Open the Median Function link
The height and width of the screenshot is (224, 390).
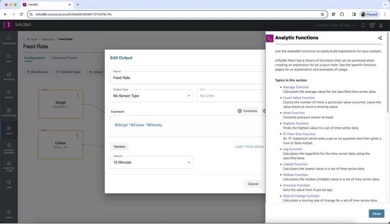click(x=296, y=175)
